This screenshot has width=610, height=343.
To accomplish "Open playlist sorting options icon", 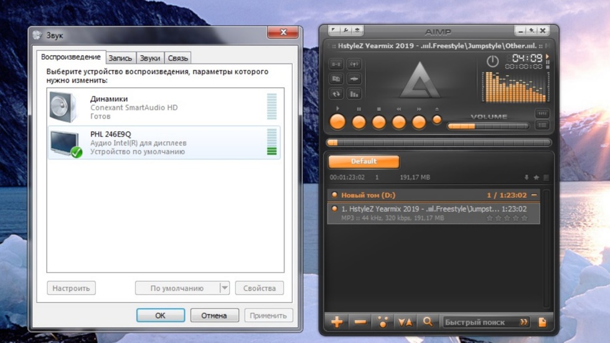I will 405,322.
